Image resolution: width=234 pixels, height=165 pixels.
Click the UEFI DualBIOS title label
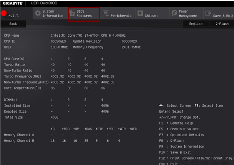coord(44,3)
